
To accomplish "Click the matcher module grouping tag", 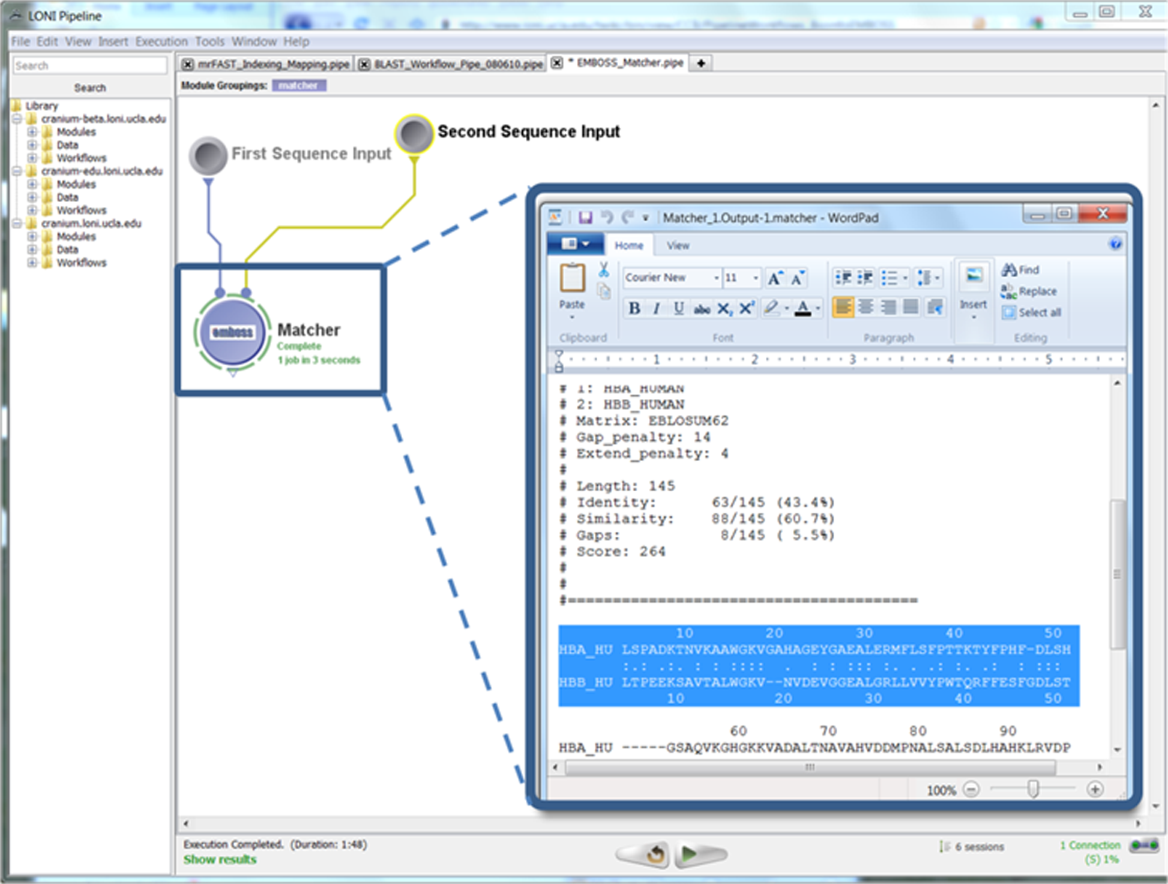I will tap(299, 86).
